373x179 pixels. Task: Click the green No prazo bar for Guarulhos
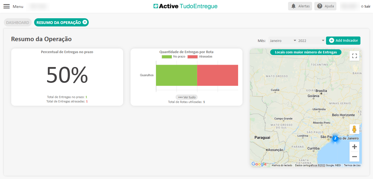tap(176, 75)
